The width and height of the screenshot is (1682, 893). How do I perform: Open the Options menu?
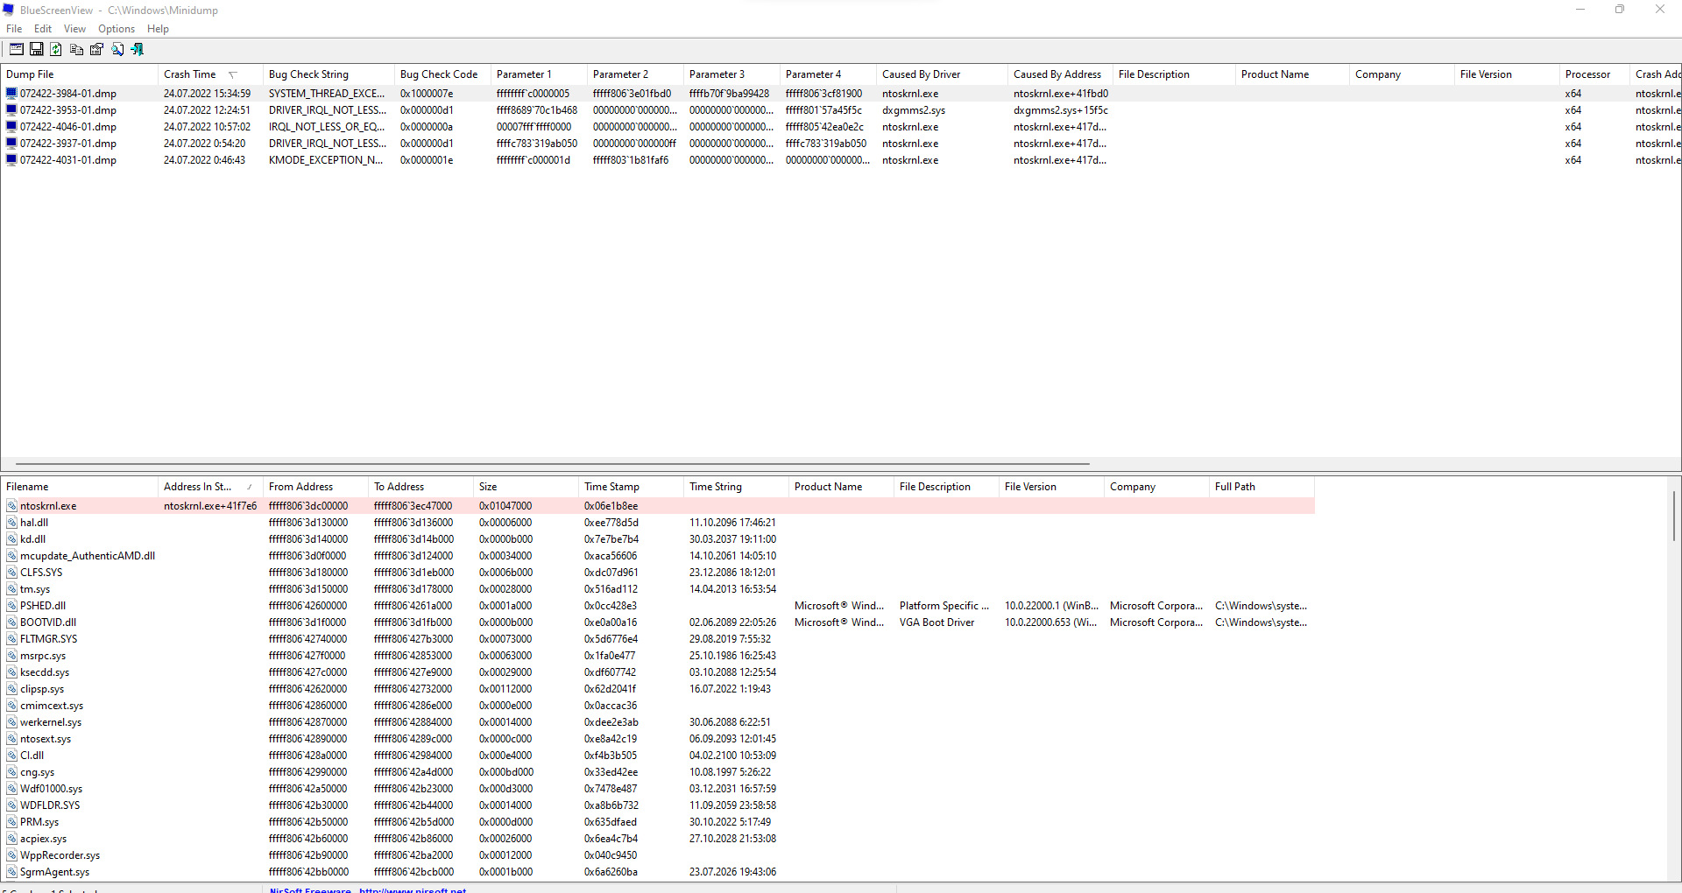[117, 29]
